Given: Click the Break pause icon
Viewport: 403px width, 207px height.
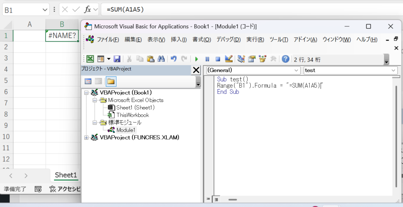Looking at the screenshot, I should click(207, 59).
